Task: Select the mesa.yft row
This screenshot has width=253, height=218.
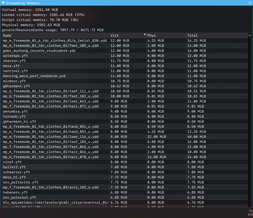Action: coord(125,66)
